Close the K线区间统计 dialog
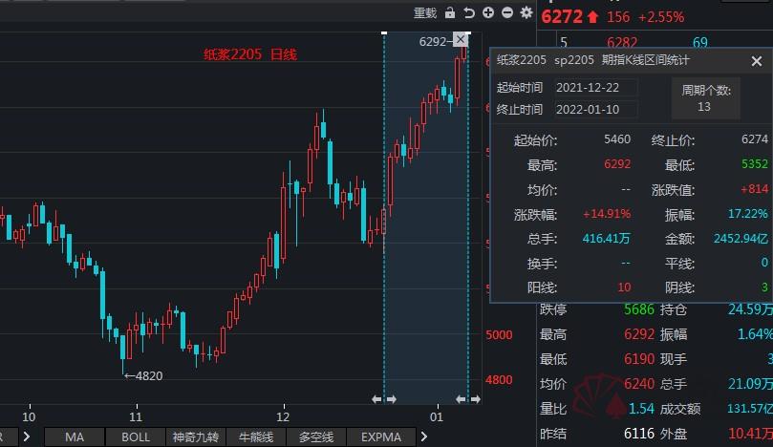Image resolution: width=773 pixels, height=447 pixels. coord(757,61)
